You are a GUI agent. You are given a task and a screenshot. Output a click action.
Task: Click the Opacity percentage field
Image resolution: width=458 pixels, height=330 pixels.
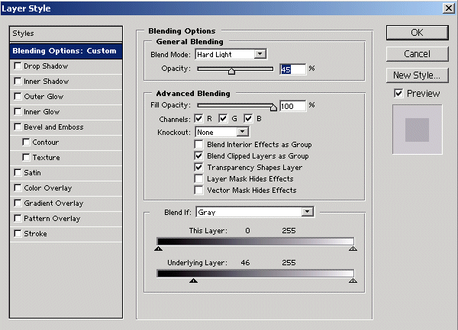click(292, 69)
